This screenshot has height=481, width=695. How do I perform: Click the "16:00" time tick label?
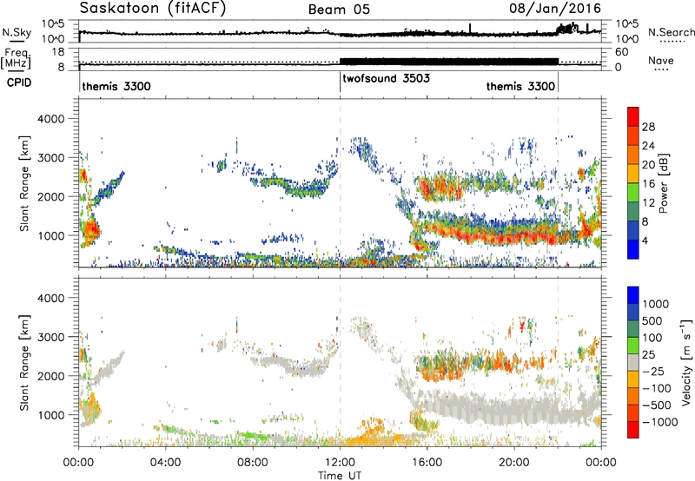point(427,463)
